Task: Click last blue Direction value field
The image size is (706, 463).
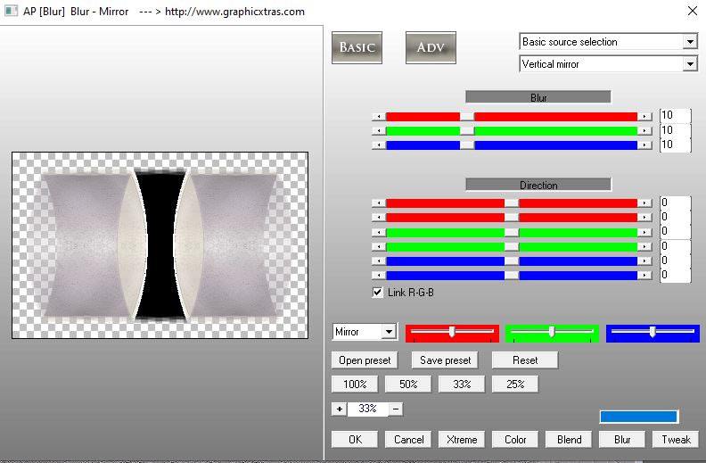Action: point(675,275)
